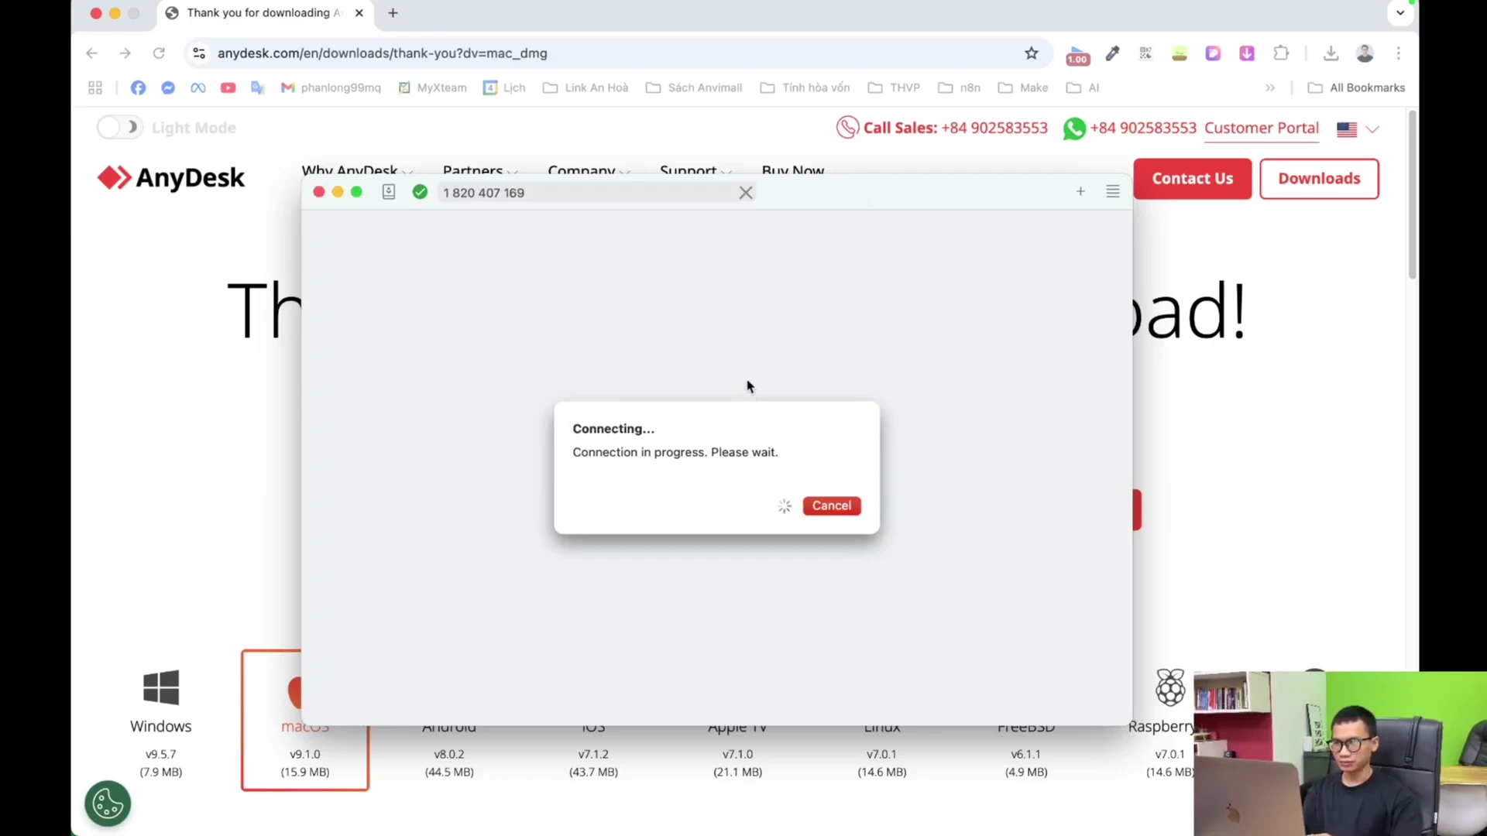Open the cookie settings icon
The image size is (1487, 836).
[108, 803]
